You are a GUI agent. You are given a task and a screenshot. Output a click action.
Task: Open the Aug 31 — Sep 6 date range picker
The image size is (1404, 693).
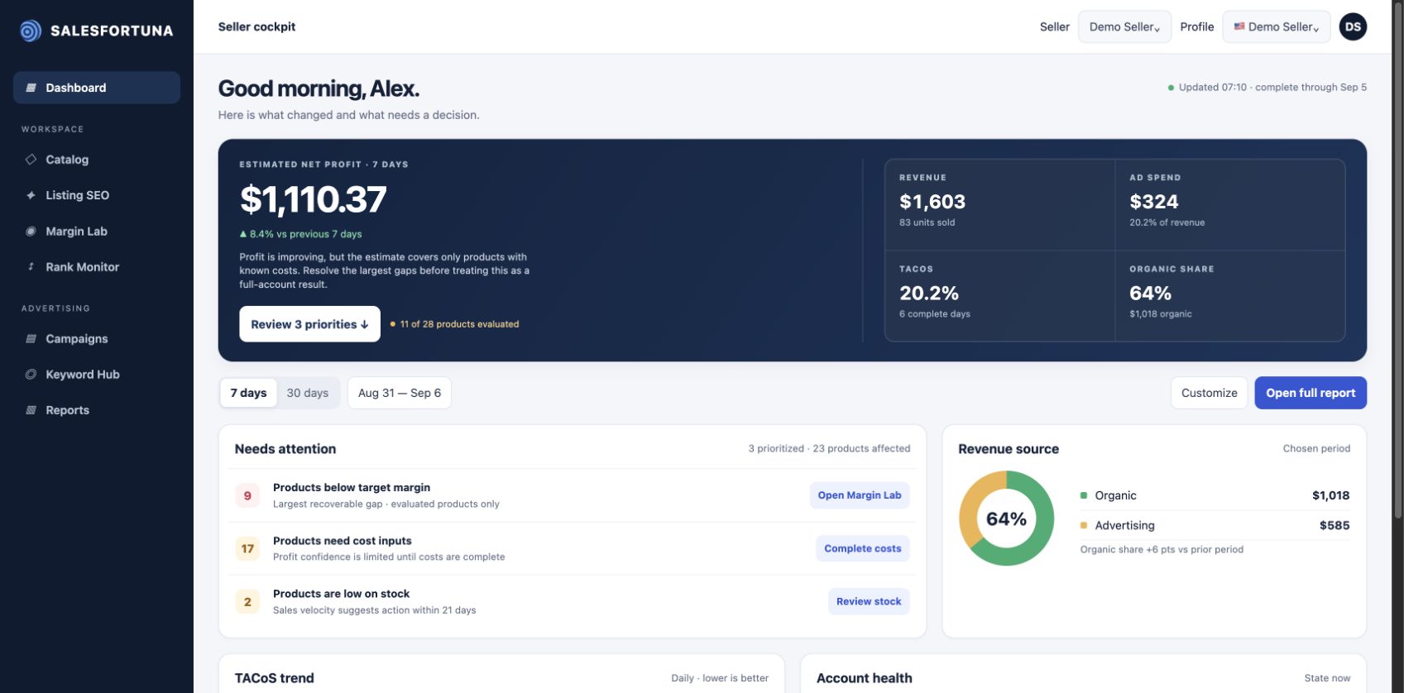tap(400, 393)
